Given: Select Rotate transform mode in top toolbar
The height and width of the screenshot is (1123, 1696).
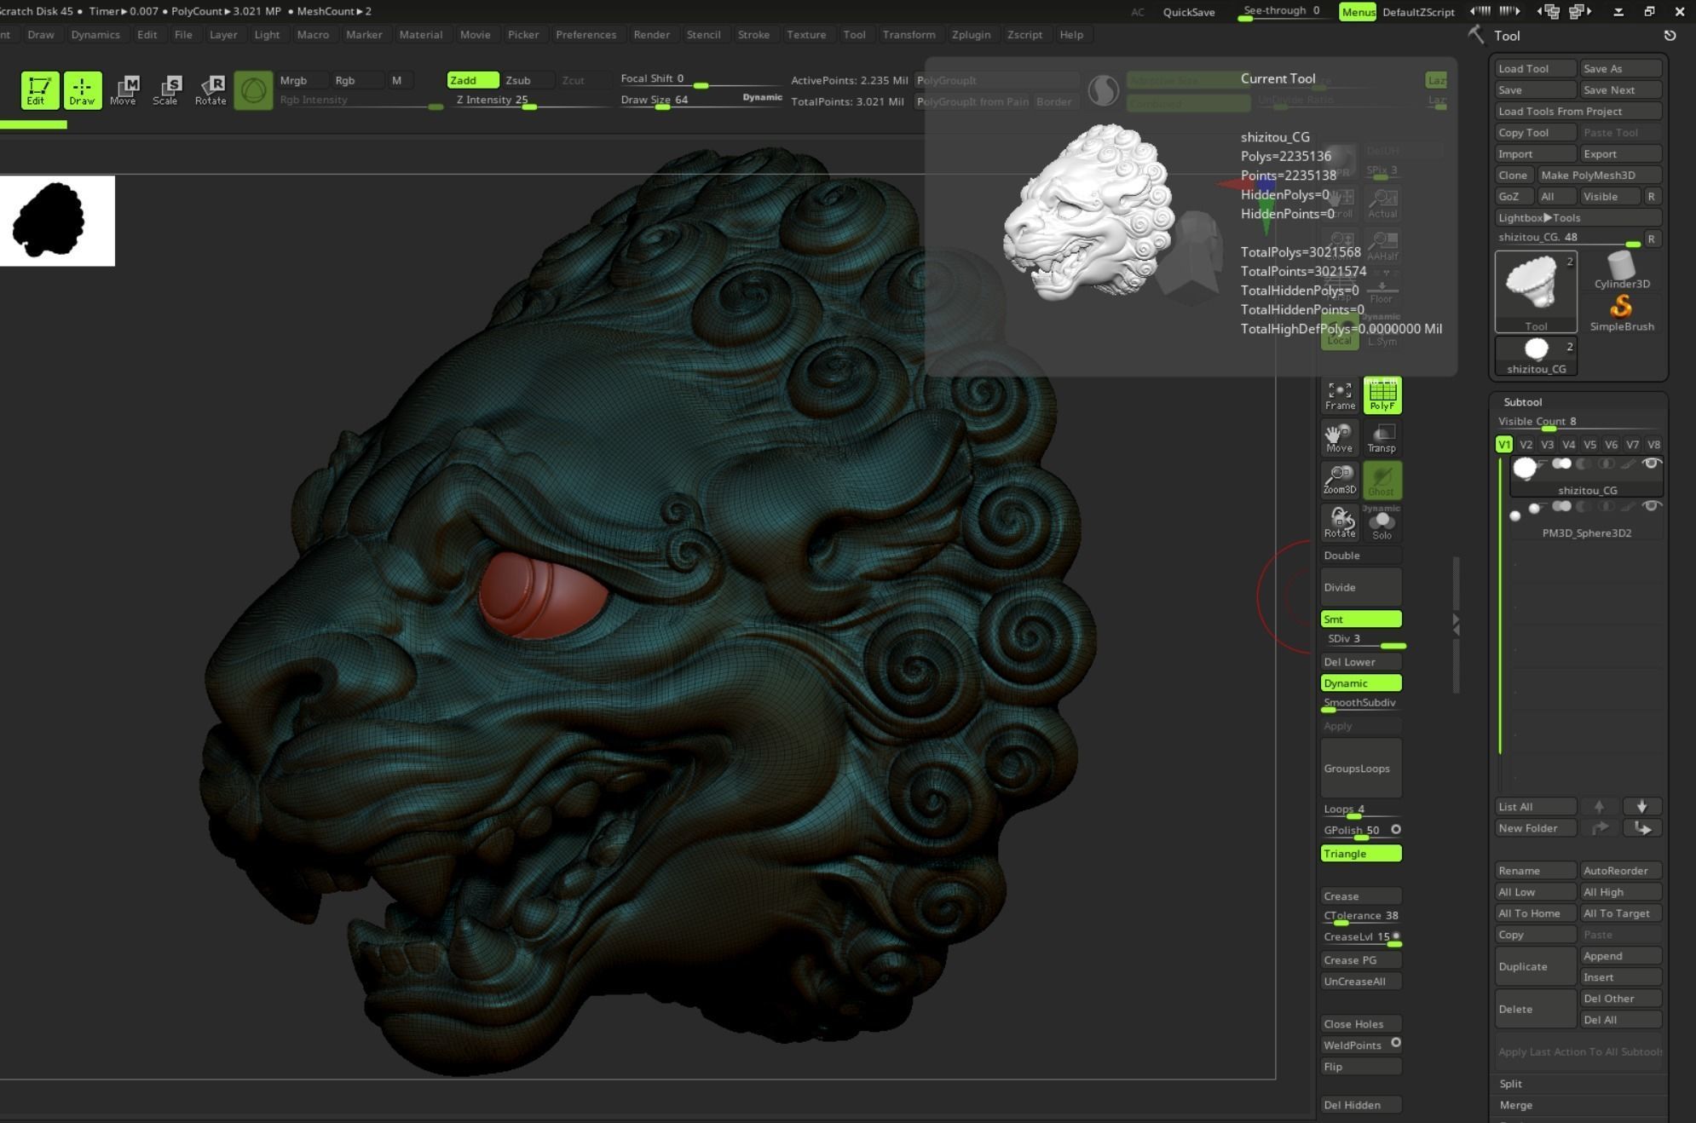Looking at the screenshot, I should tap(211, 89).
